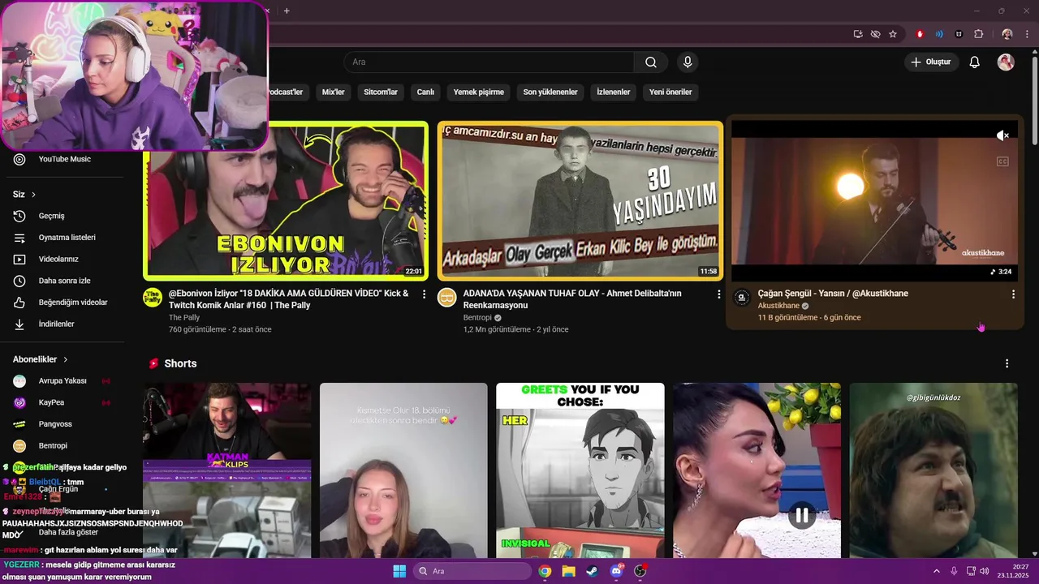This screenshot has height=584, width=1039.
Task: Open Windows Start menu
Action: pos(399,571)
